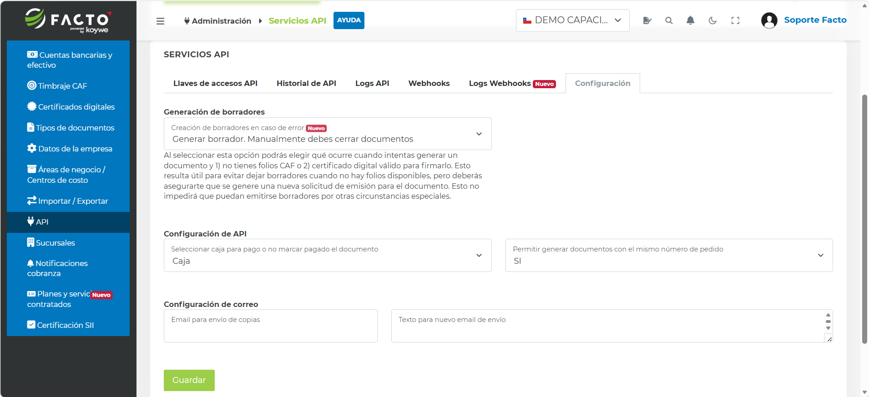Open Certificación SII in sidebar

click(68, 325)
